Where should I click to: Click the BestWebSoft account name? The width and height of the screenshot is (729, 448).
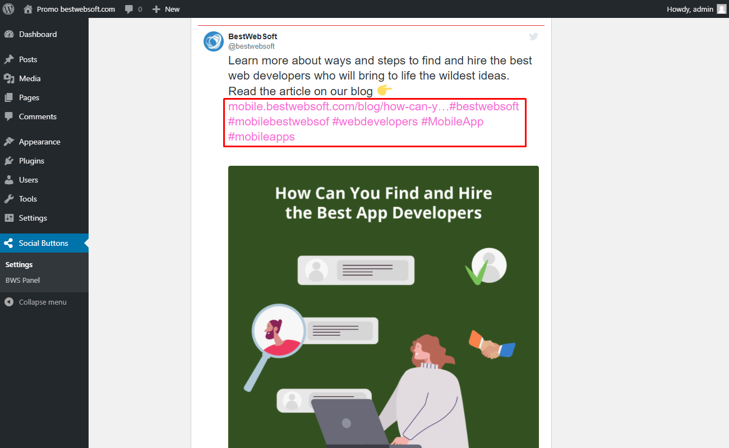point(252,36)
